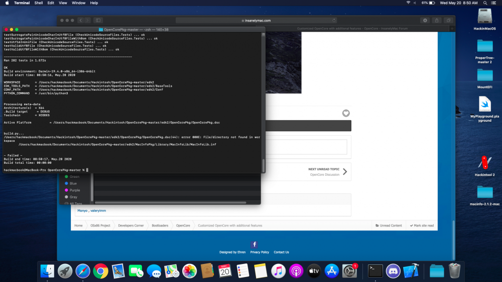This screenshot has width=502, height=282.
Task: Open the Home breadcrumb link
Action: point(78,225)
